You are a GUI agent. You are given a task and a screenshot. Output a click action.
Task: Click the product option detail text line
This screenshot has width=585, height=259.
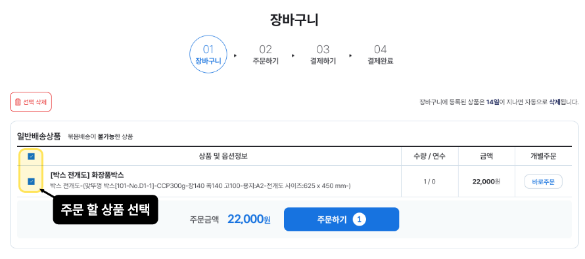[200, 186]
